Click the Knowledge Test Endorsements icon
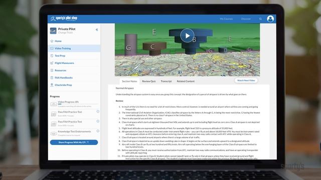Viewport: 321px width, 180px height. tap(54, 133)
